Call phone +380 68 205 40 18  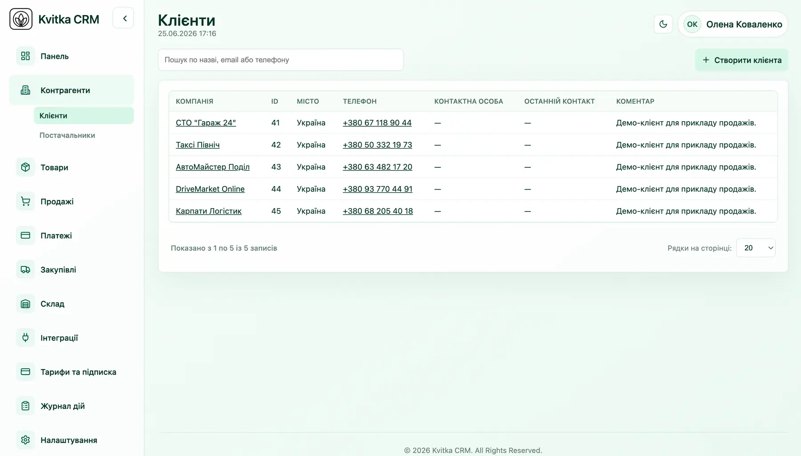click(x=378, y=211)
